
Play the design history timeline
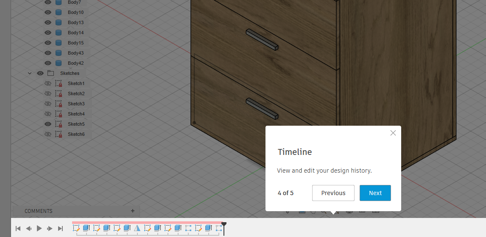[x=39, y=229]
